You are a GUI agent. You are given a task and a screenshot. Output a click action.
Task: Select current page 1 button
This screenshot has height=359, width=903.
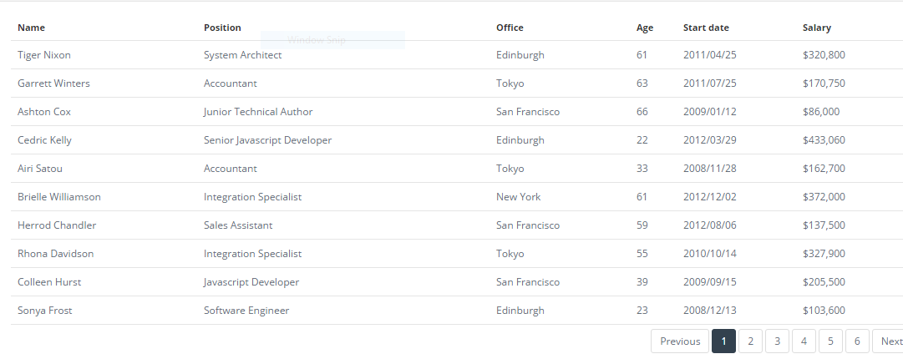click(724, 341)
